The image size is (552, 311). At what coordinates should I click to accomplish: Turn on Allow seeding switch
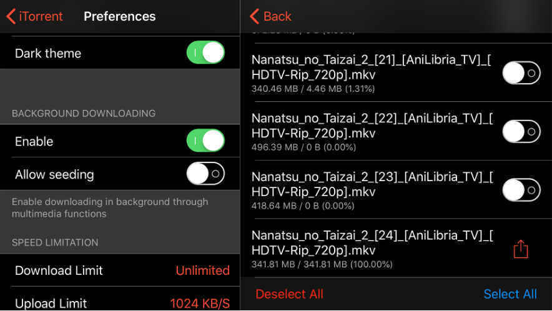[205, 173]
